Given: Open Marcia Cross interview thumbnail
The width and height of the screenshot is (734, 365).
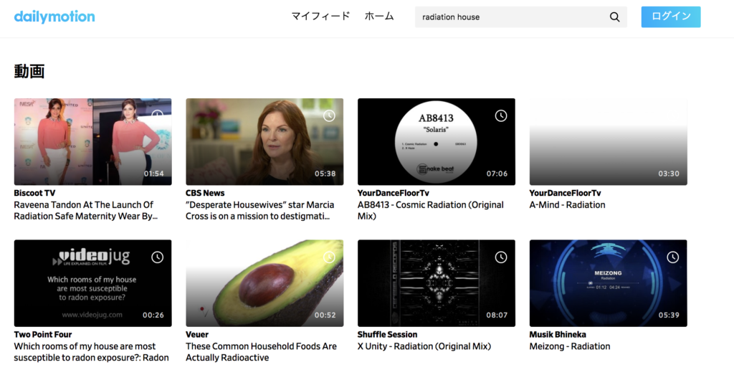Looking at the screenshot, I should click(x=264, y=141).
